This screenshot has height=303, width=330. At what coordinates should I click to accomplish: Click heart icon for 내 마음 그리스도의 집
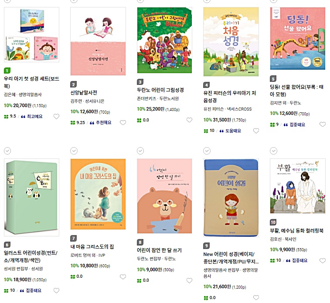point(123,277)
